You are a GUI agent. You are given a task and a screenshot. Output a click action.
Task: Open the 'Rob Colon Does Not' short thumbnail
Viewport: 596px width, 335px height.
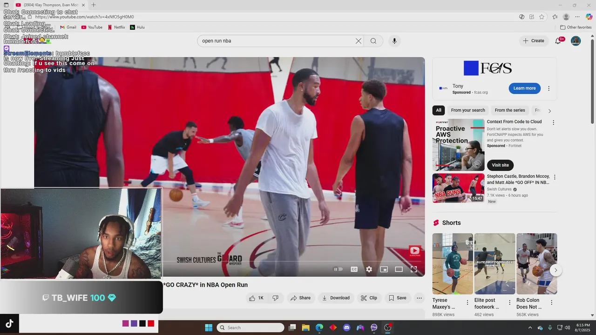536,264
